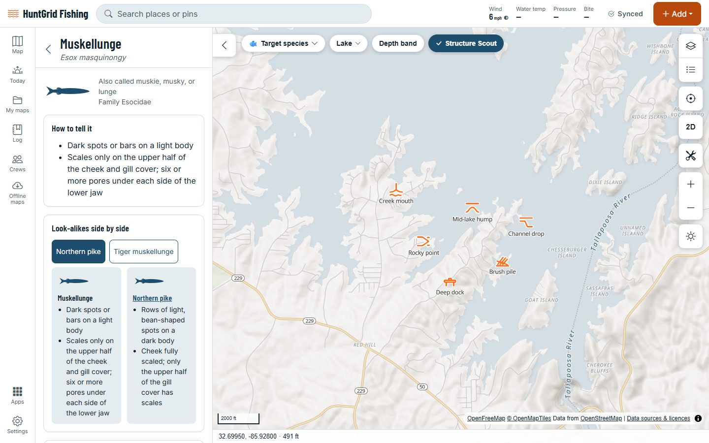Screen dimensions: 709x443
Task: Collapse the side panel from the map
Action: (225, 45)
